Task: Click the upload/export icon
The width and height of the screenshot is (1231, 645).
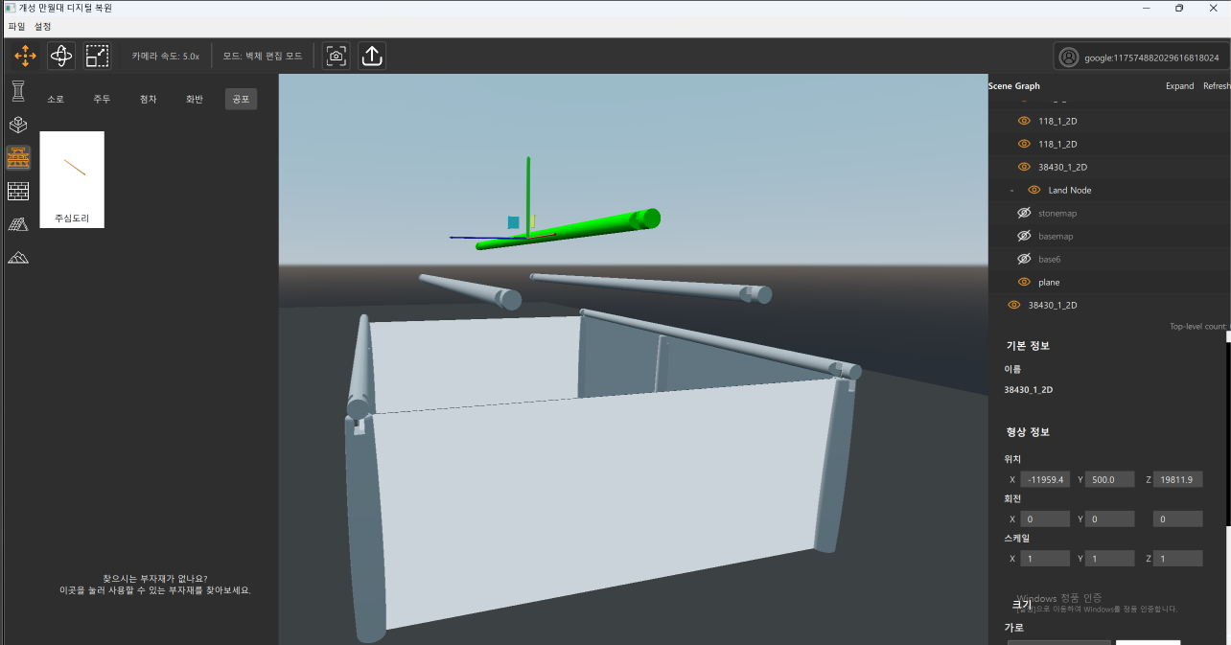Action: [372, 57]
